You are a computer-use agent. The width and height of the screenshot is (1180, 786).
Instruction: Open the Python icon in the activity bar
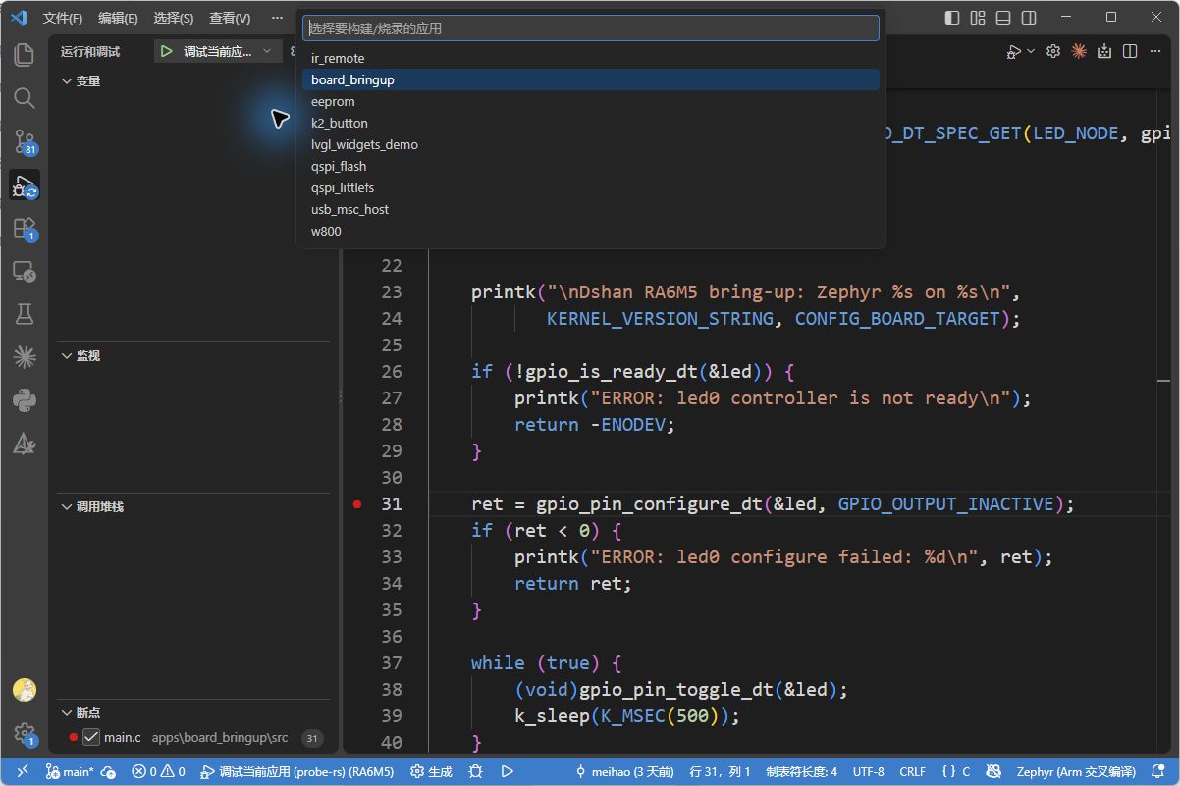coord(24,400)
